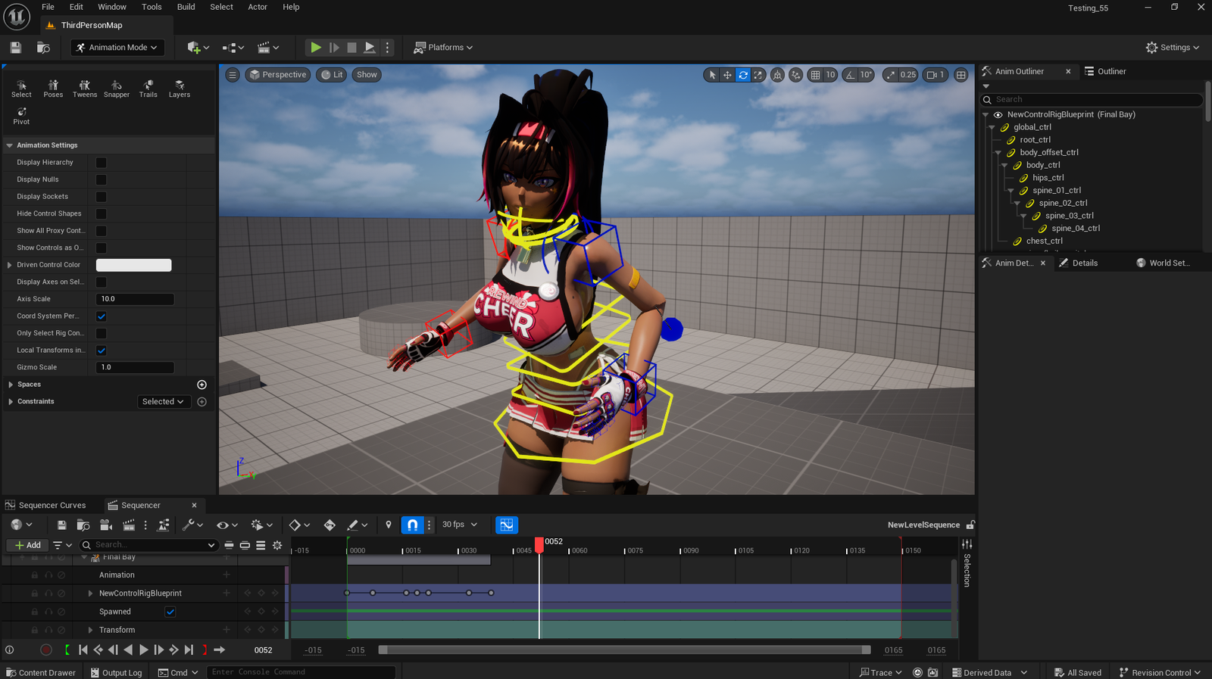
Task: Click the Content Drawer button
Action: (41, 672)
